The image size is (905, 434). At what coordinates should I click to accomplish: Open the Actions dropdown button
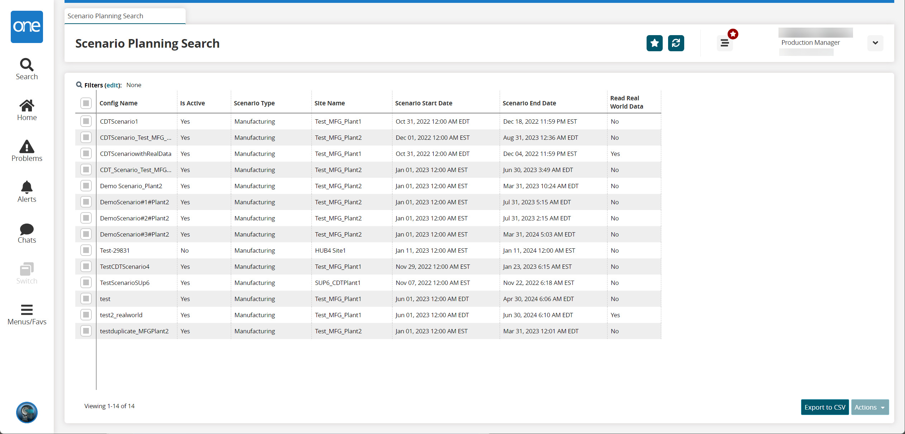coord(870,407)
